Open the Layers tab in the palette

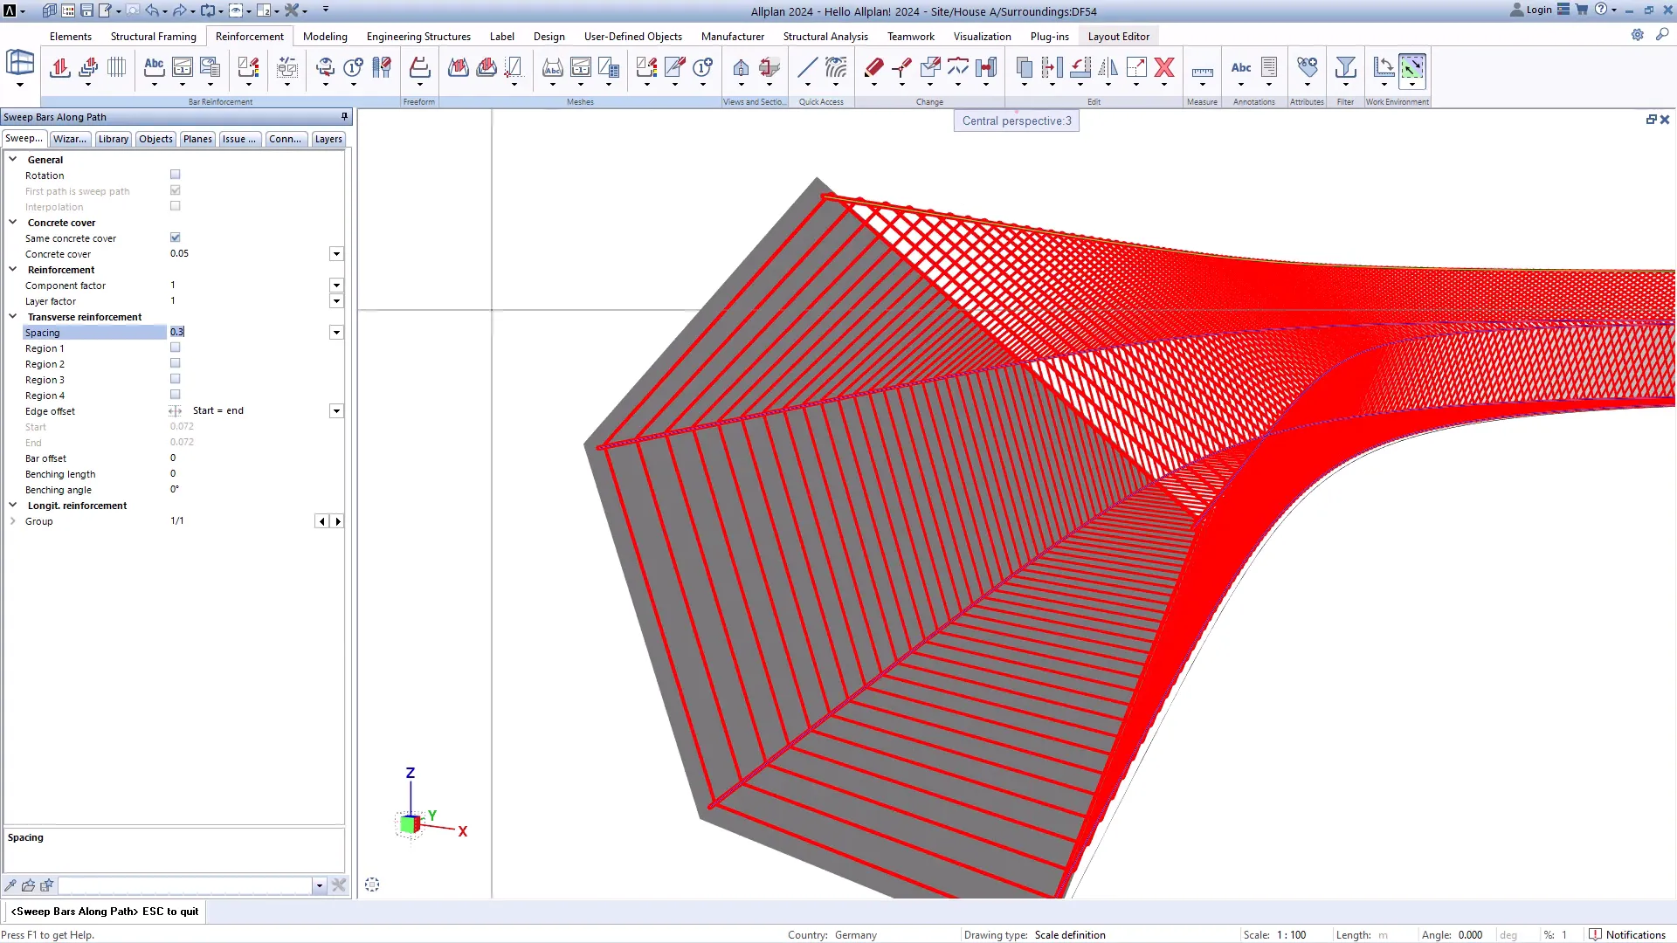[x=328, y=139]
